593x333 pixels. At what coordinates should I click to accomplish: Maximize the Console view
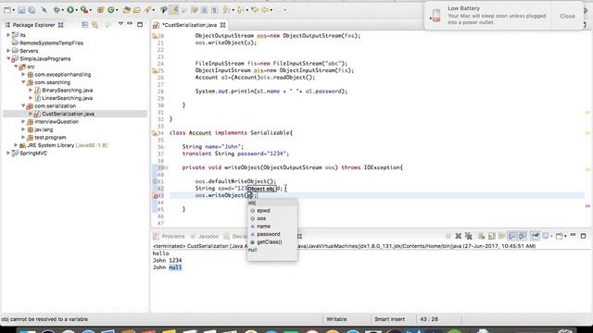click(x=583, y=236)
